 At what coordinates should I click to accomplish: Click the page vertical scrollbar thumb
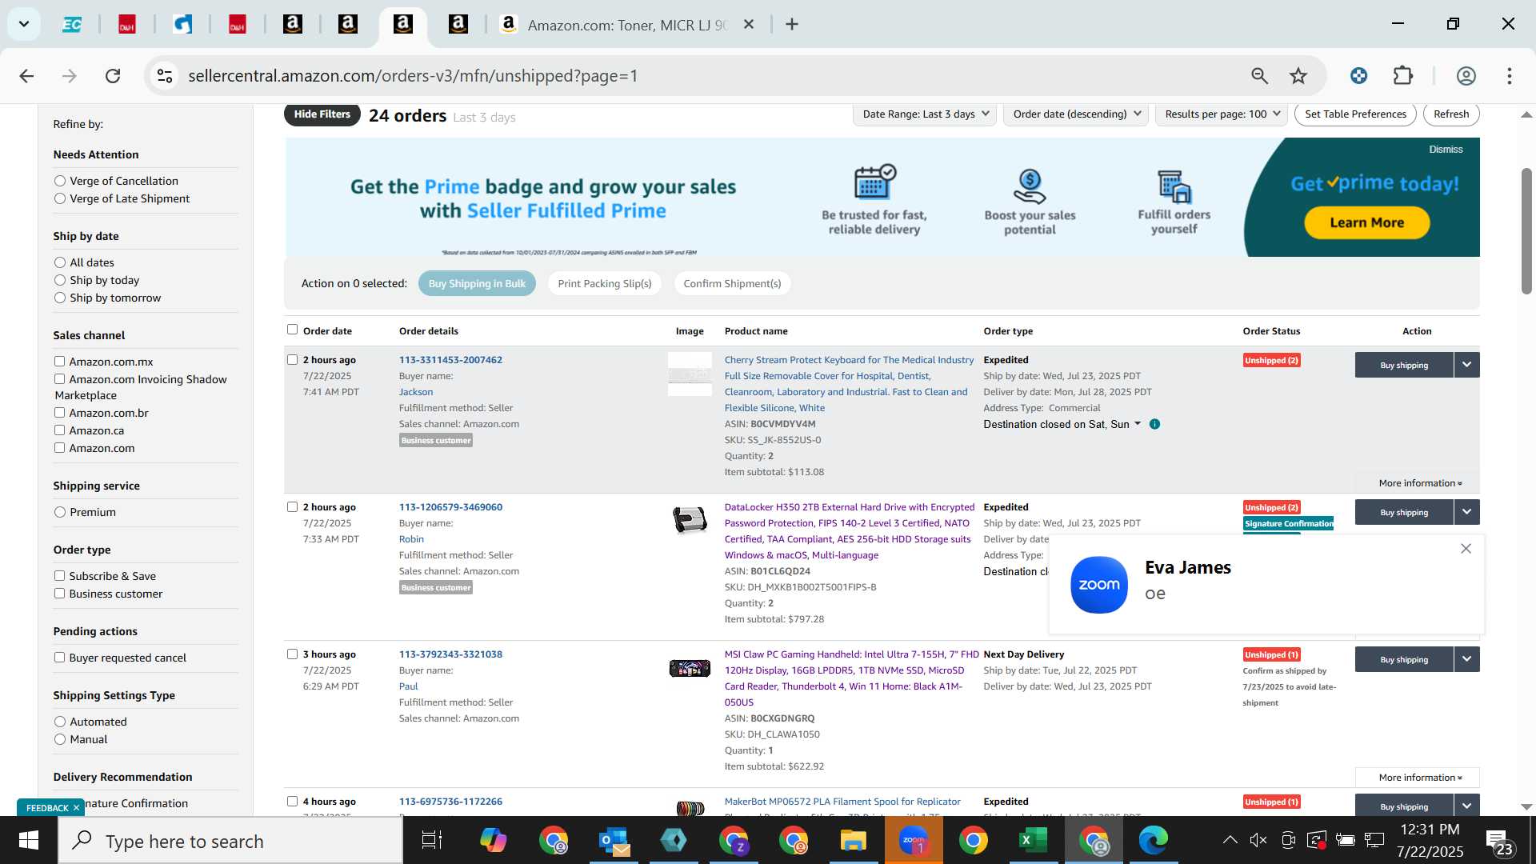[x=1526, y=231]
